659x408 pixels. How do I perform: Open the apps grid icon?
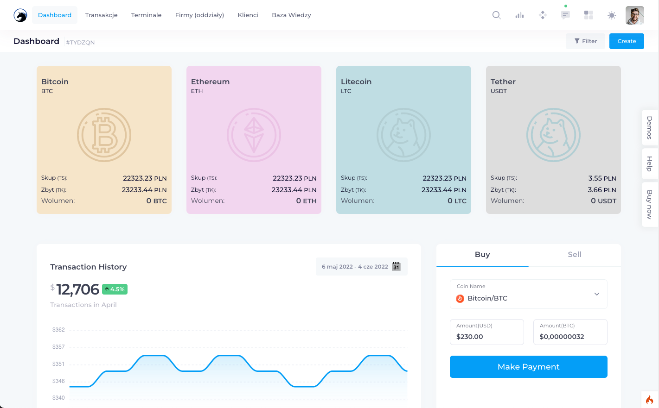click(x=589, y=15)
